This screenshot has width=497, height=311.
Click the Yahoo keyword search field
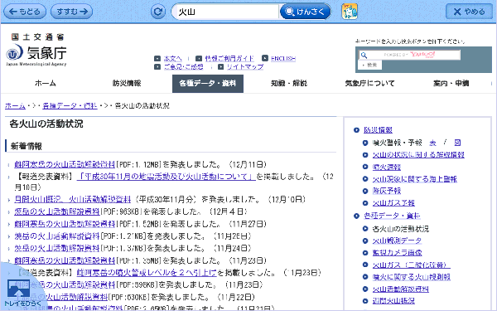[x=409, y=55]
